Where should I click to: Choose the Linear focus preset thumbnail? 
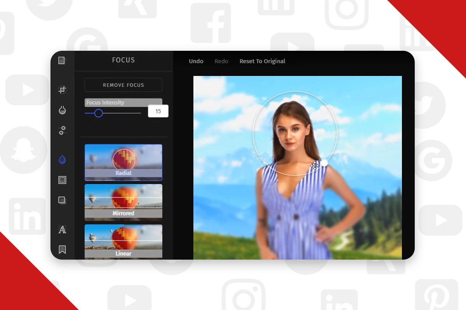[x=123, y=241]
